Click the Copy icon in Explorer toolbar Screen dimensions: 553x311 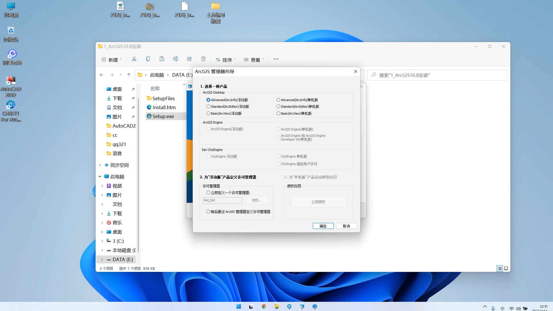coord(148,59)
